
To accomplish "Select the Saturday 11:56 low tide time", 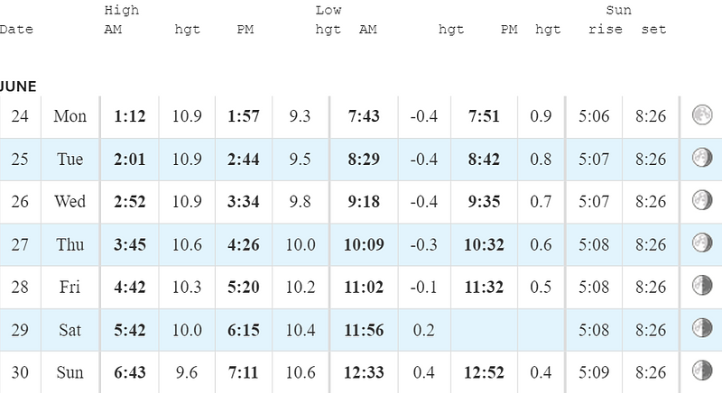I will click(x=364, y=330).
